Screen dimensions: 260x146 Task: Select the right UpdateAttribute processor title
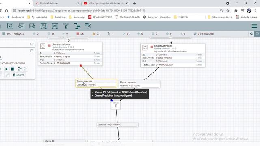click(x=163, y=46)
